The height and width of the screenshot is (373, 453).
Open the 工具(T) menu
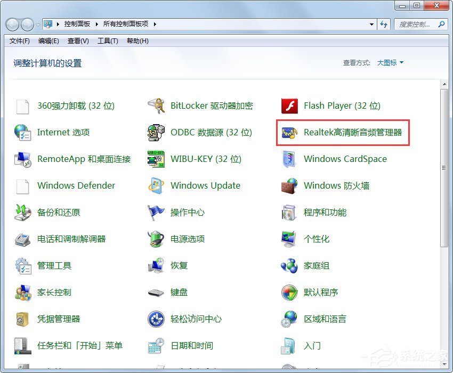tap(108, 41)
